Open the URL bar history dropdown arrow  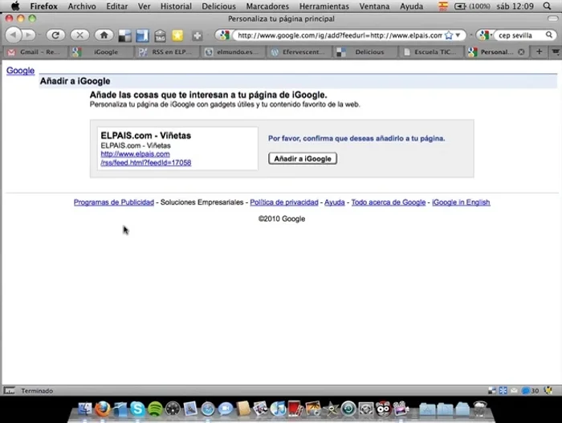(458, 35)
